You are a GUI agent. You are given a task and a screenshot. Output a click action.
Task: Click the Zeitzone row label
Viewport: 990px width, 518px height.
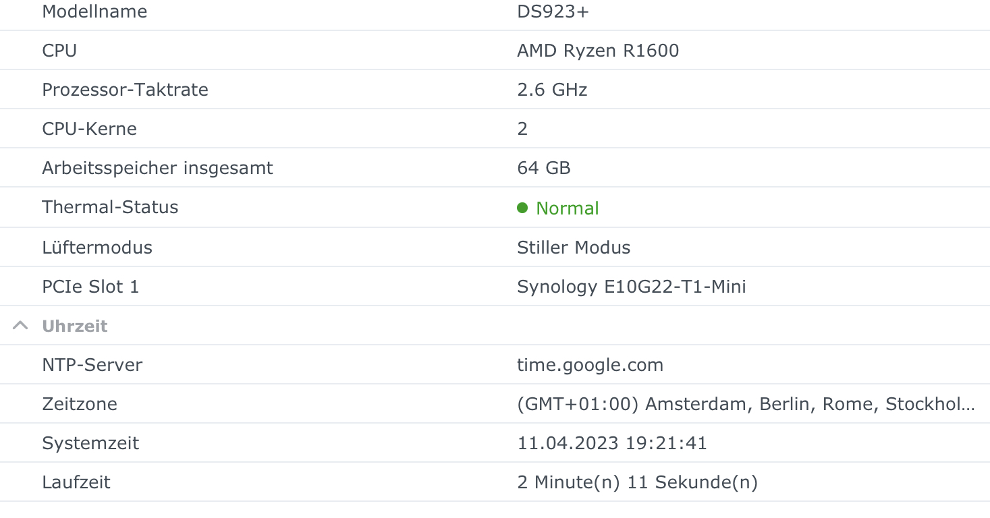click(80, 404)
